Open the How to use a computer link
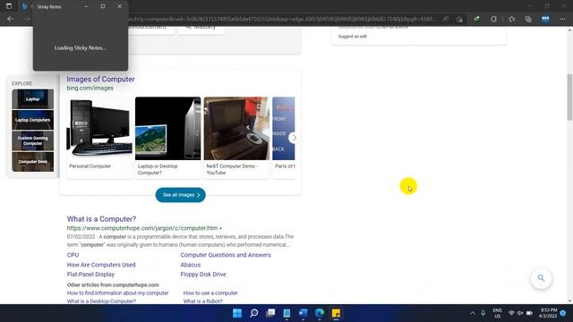The image size is (573, 322). tap(210, 292)
